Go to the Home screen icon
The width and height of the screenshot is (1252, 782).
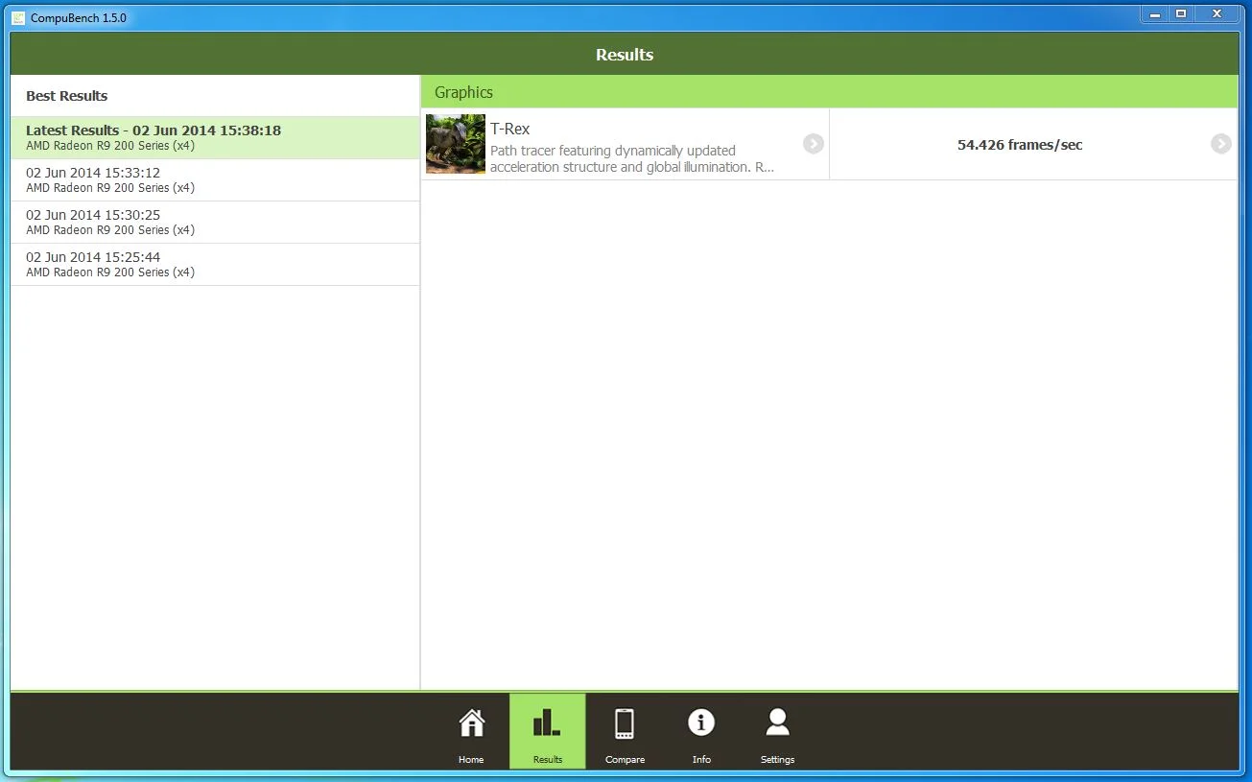point(471,723)
